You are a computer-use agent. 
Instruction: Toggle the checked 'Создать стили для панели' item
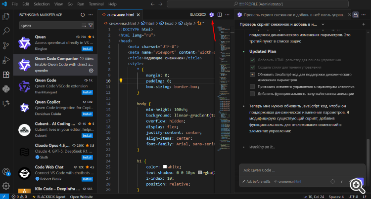pyautogui.click(x=252, y=67)
